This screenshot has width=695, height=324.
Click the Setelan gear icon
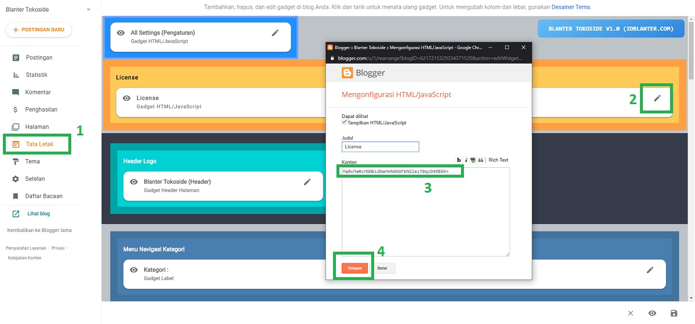pyautogui.click(x=16, y=179)
